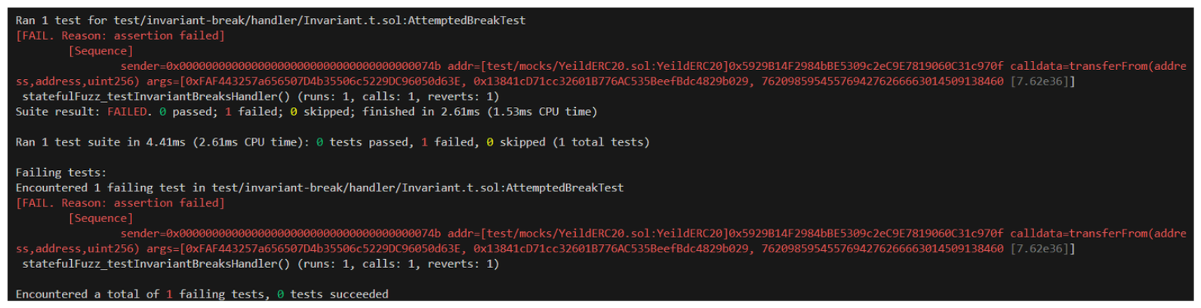Screen dimensions: 1201x308
Task: Click '0 tests succeeded' in the final line
Action: click(332, 294)
